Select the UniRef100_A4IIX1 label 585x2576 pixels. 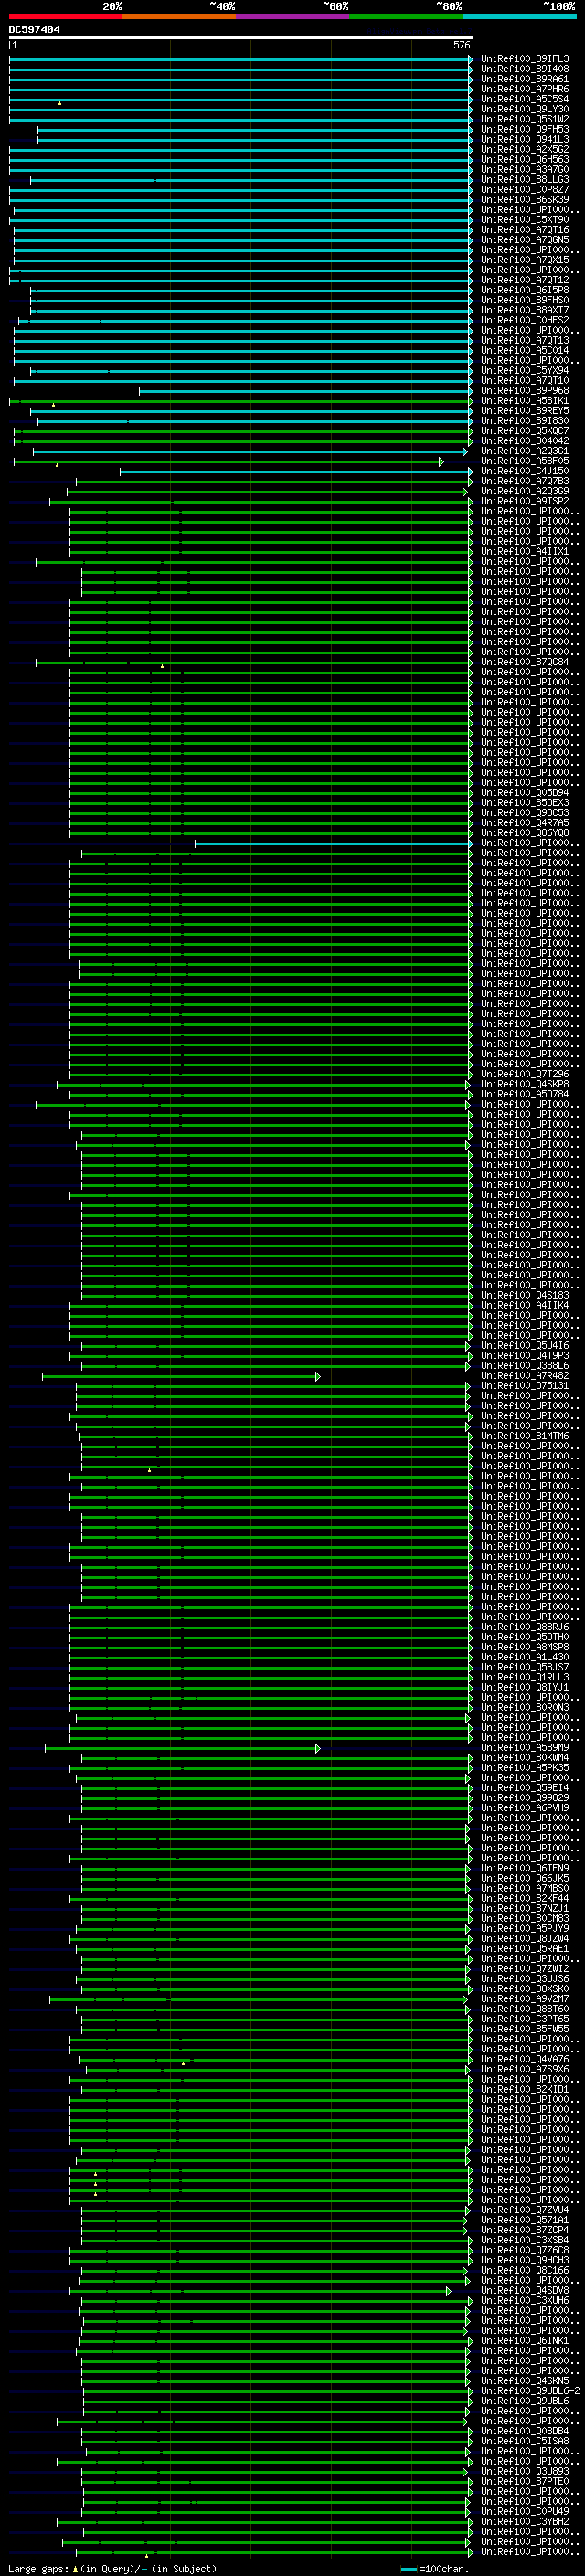[525, 552]
